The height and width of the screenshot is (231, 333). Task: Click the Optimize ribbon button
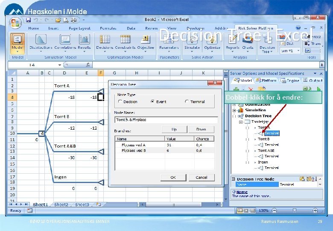pos(212,44)
